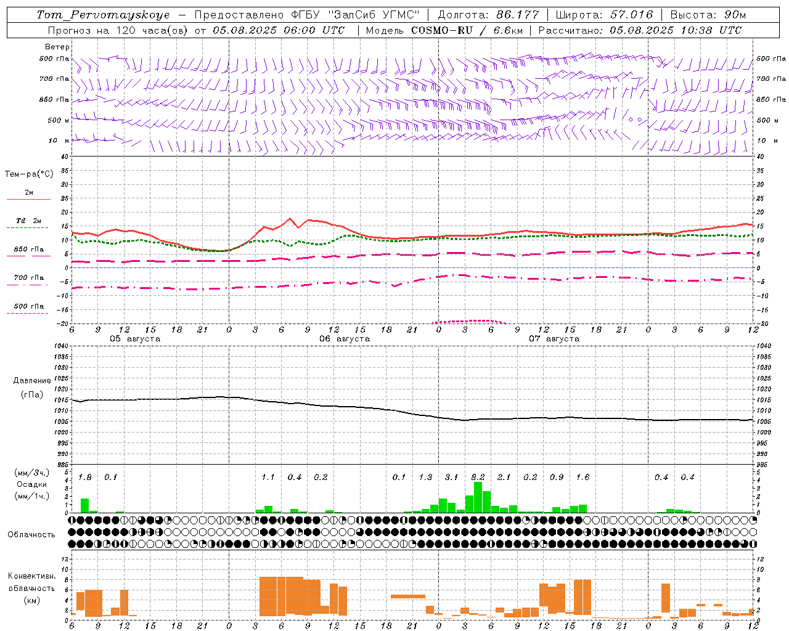Click the 06 августа date label
This screenshot has height=631, width=789.
click(345, 339)
